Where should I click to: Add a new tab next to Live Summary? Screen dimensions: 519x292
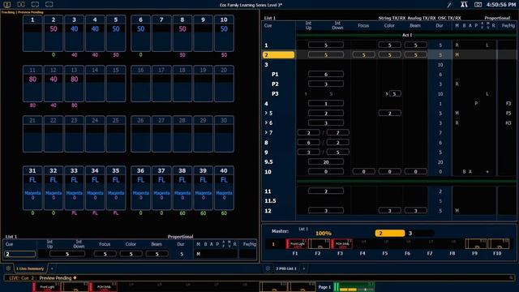pos(52,268)
